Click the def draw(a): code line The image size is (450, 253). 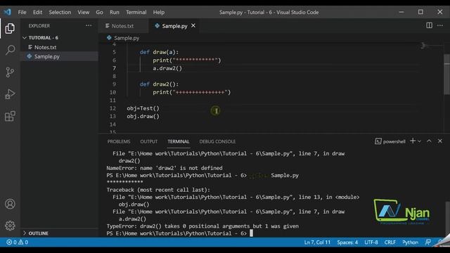coord(159,52)
